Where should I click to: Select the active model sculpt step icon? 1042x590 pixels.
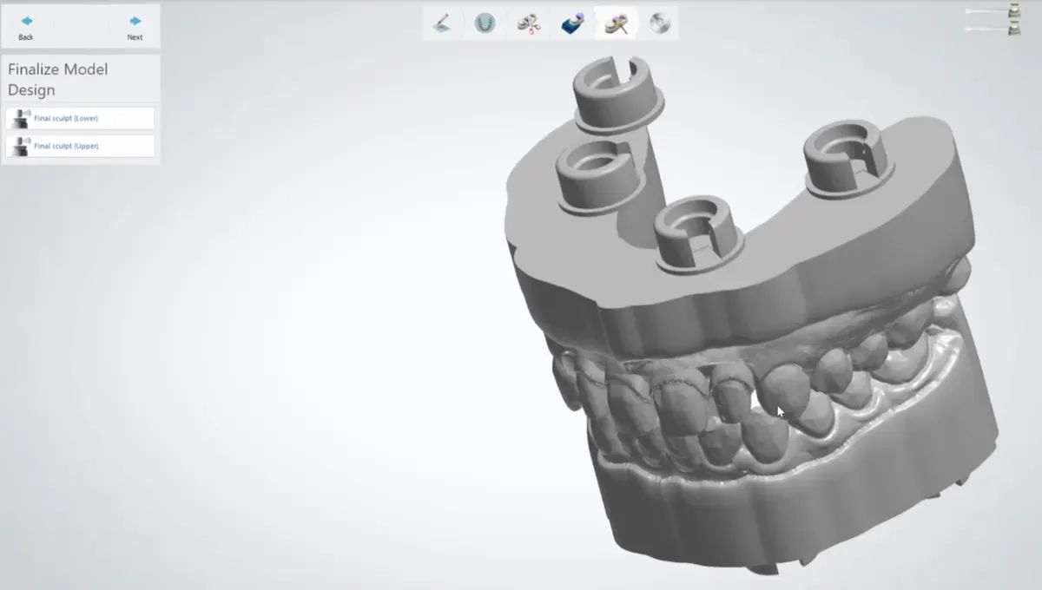coord(617,23)
